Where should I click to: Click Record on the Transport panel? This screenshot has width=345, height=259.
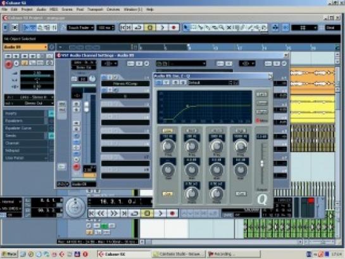point(172,213)
